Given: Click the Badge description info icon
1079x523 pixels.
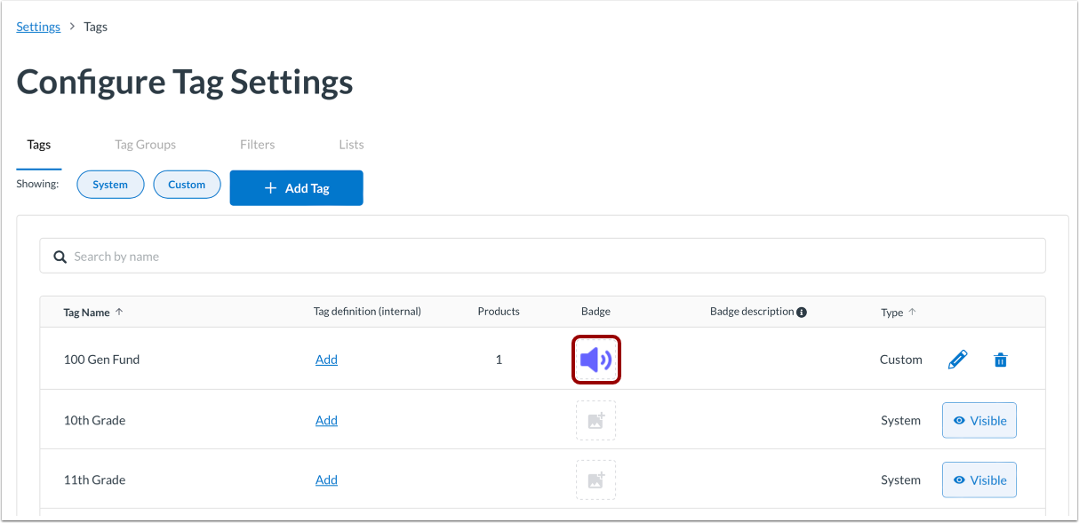Looking at the screenshot, I should tap(802, 312).
